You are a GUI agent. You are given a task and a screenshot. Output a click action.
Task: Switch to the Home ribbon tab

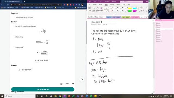[x=95, y=5]
